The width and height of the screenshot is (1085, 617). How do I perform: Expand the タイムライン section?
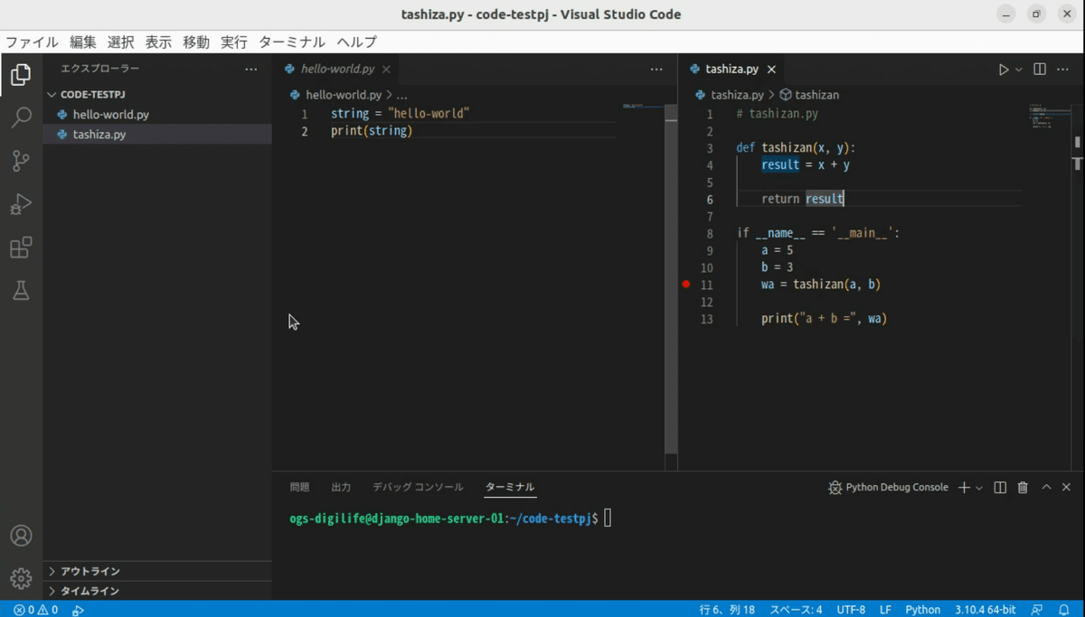point(157,591)
